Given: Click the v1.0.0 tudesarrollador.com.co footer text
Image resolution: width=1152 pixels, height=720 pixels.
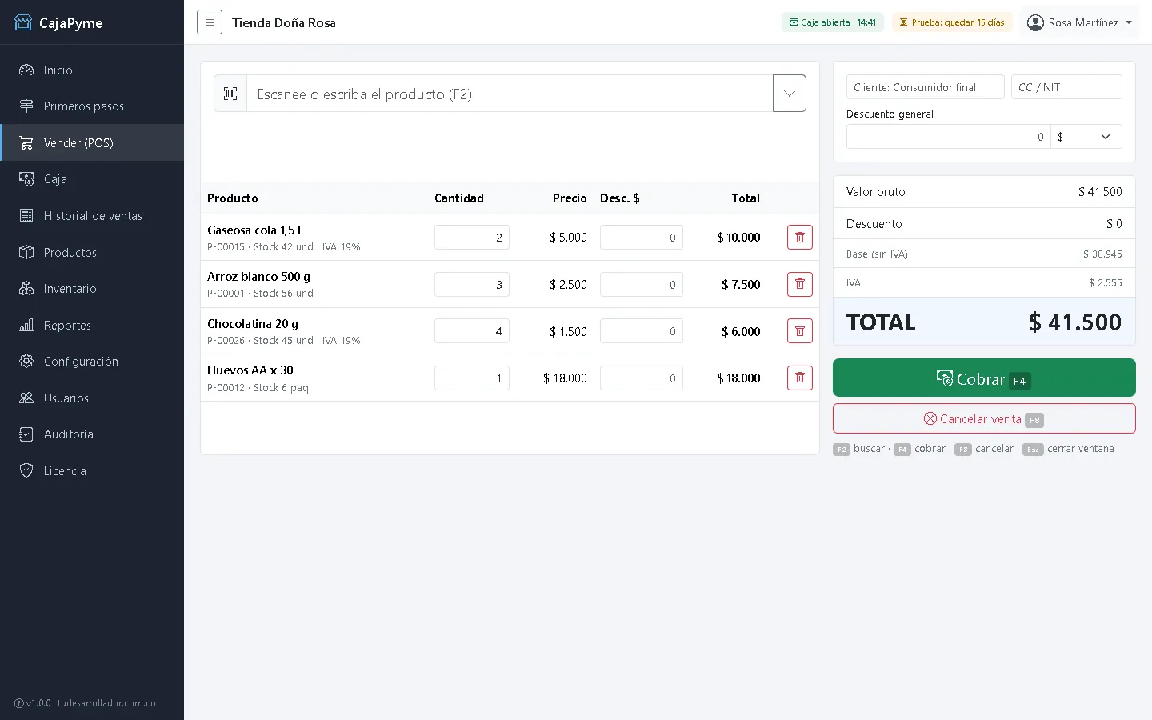Looking at the screenshot, I should tap(86, 703).
